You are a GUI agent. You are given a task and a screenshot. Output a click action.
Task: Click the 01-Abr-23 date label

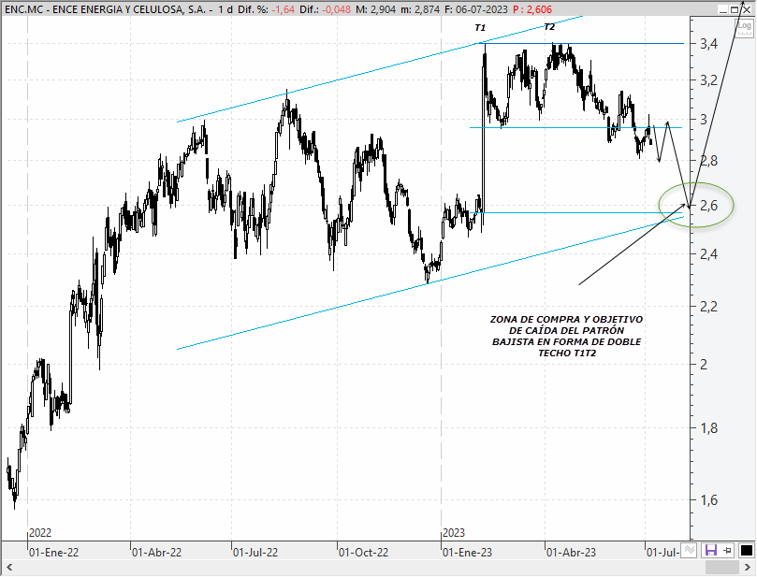571,553
